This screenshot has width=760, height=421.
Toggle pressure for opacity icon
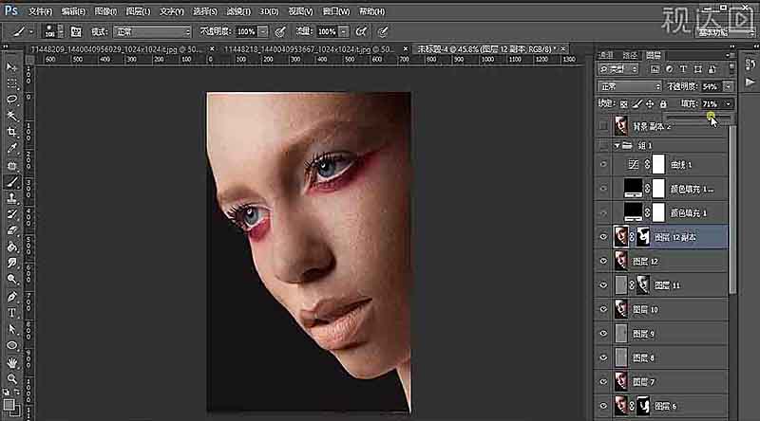(280, 32)
